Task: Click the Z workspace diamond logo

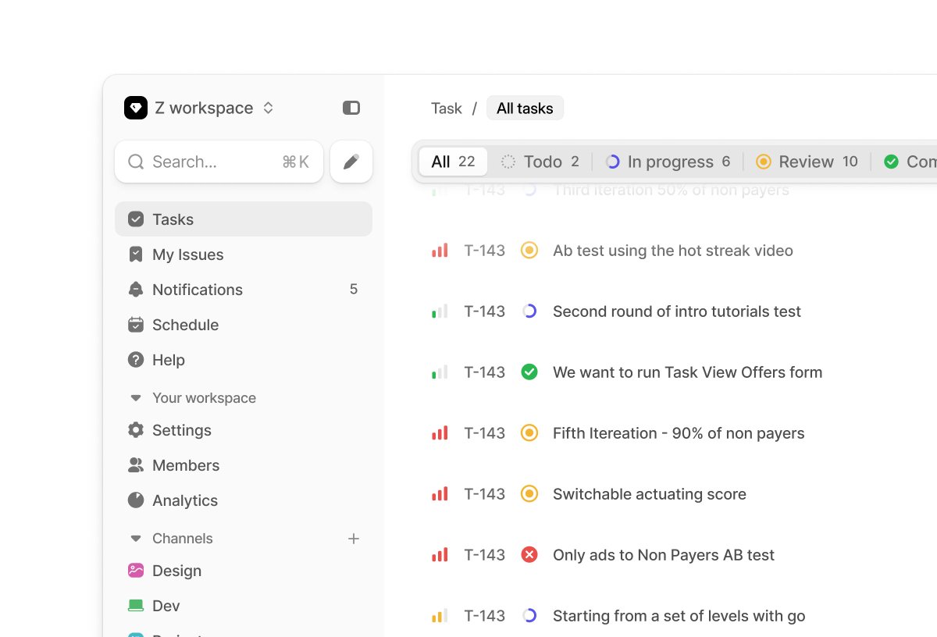Action: [x=136, y=108]
